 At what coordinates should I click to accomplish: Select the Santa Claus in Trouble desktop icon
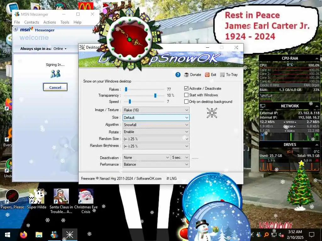pos(61,201)
